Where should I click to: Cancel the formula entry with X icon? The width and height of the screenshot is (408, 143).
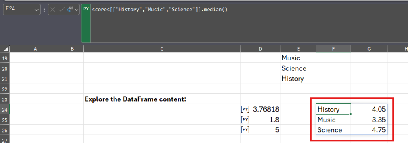(53, 10)
